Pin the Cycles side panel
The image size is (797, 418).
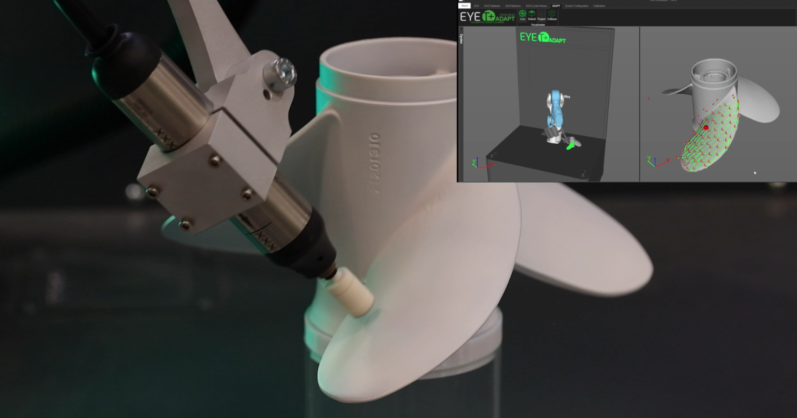coord(461,30)
